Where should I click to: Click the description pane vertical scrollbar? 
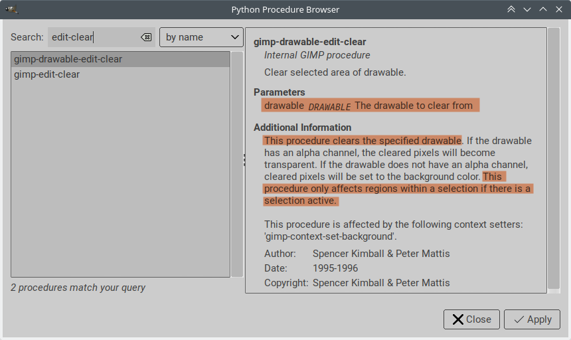pos(553,159)
